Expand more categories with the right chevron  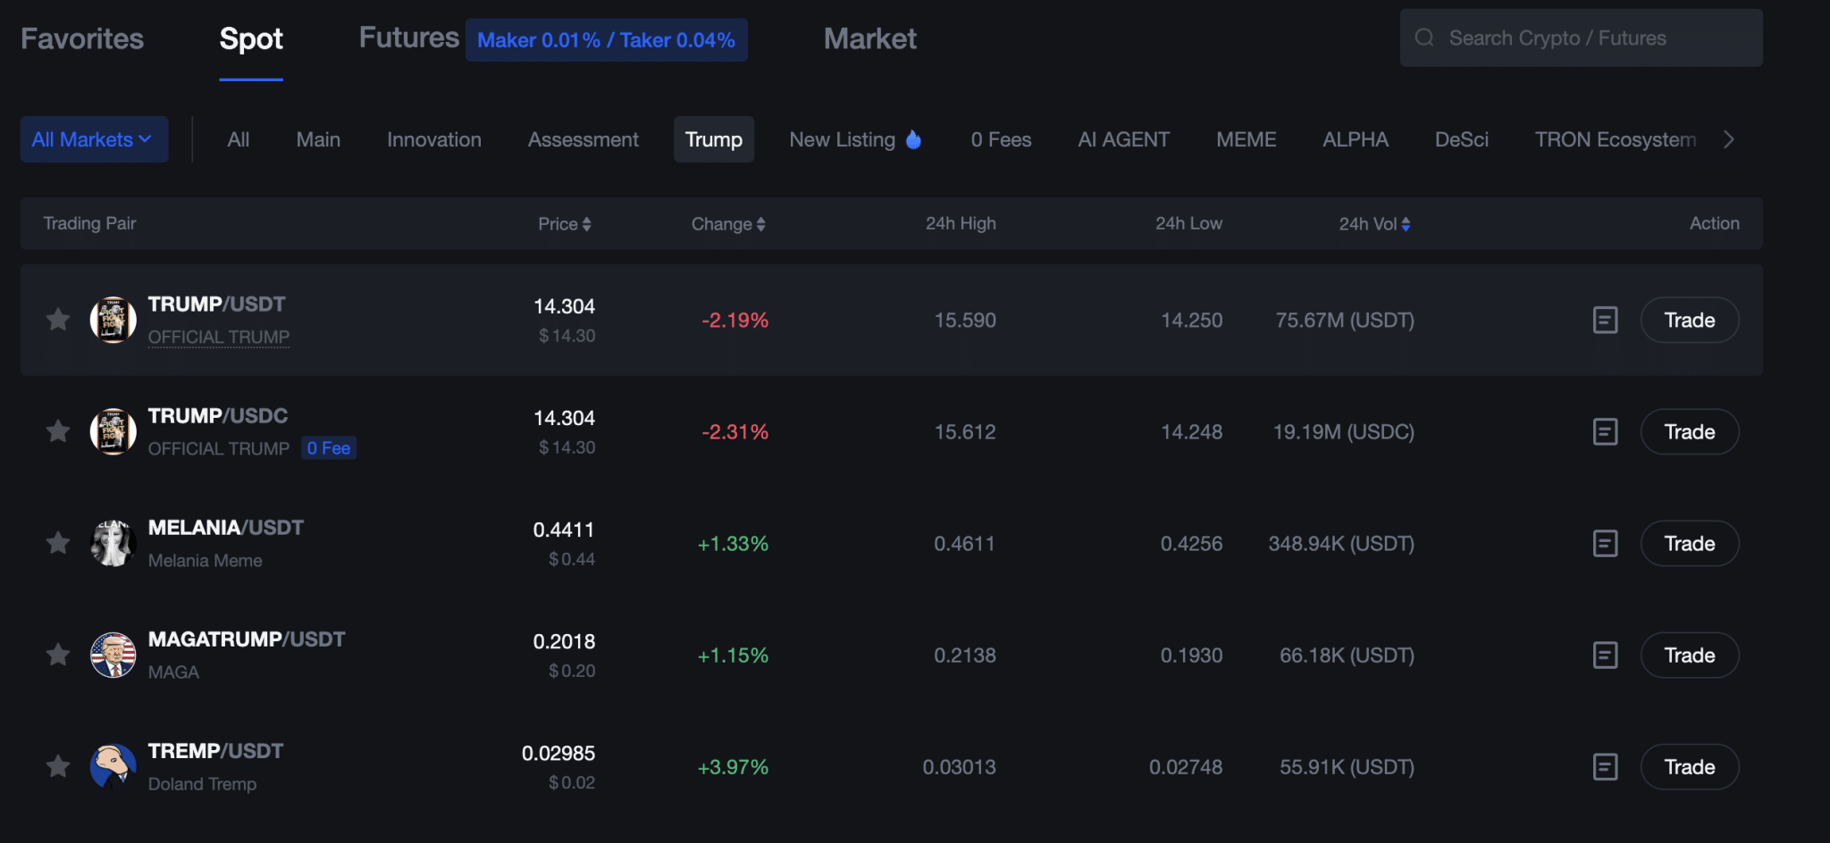[1728, 139]
